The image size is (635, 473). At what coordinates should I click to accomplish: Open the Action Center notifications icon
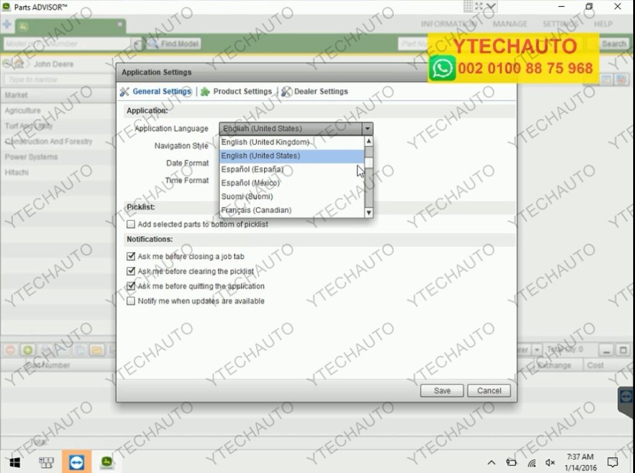click(x=612, y=462)
